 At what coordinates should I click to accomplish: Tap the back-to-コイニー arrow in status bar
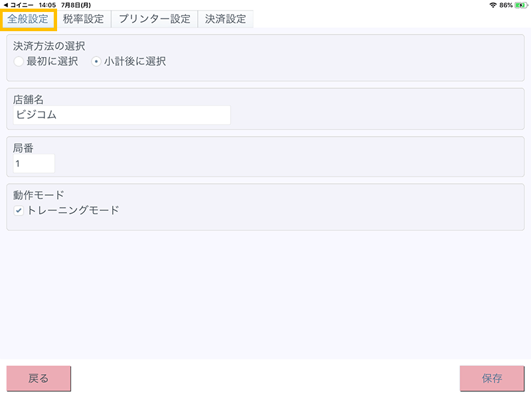point(5,5)
